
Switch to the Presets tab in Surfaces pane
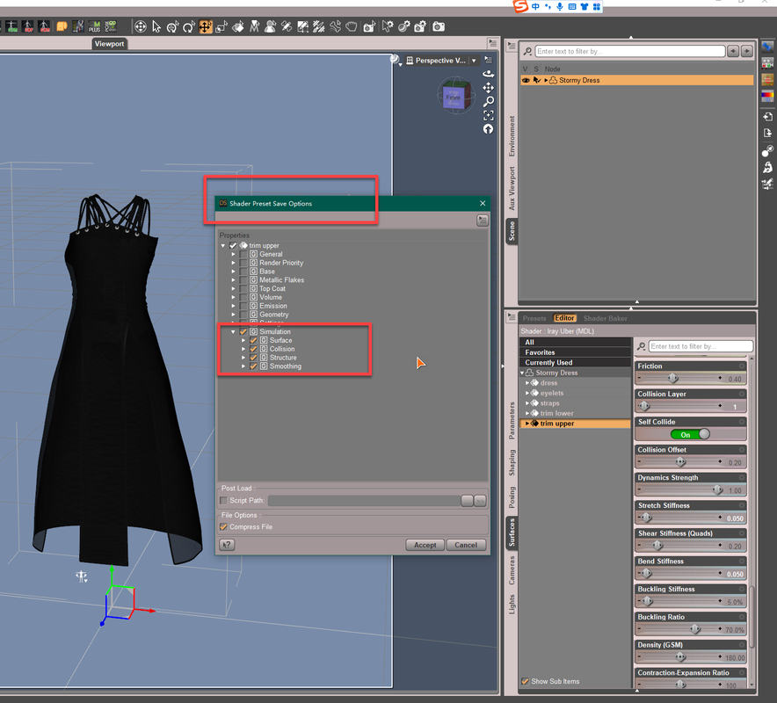534,318
